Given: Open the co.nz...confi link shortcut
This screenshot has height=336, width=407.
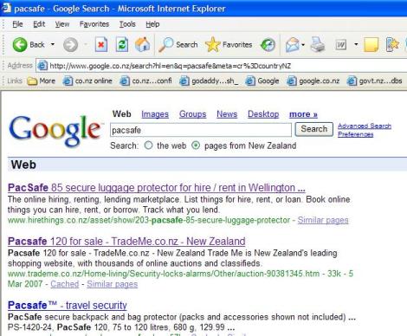Looking at the screenshot, I should tap(145, 81).
